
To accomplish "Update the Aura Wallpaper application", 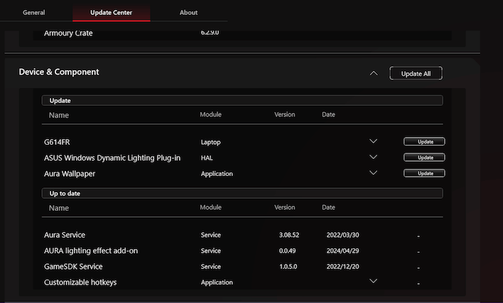I will [x=424, y=173].
